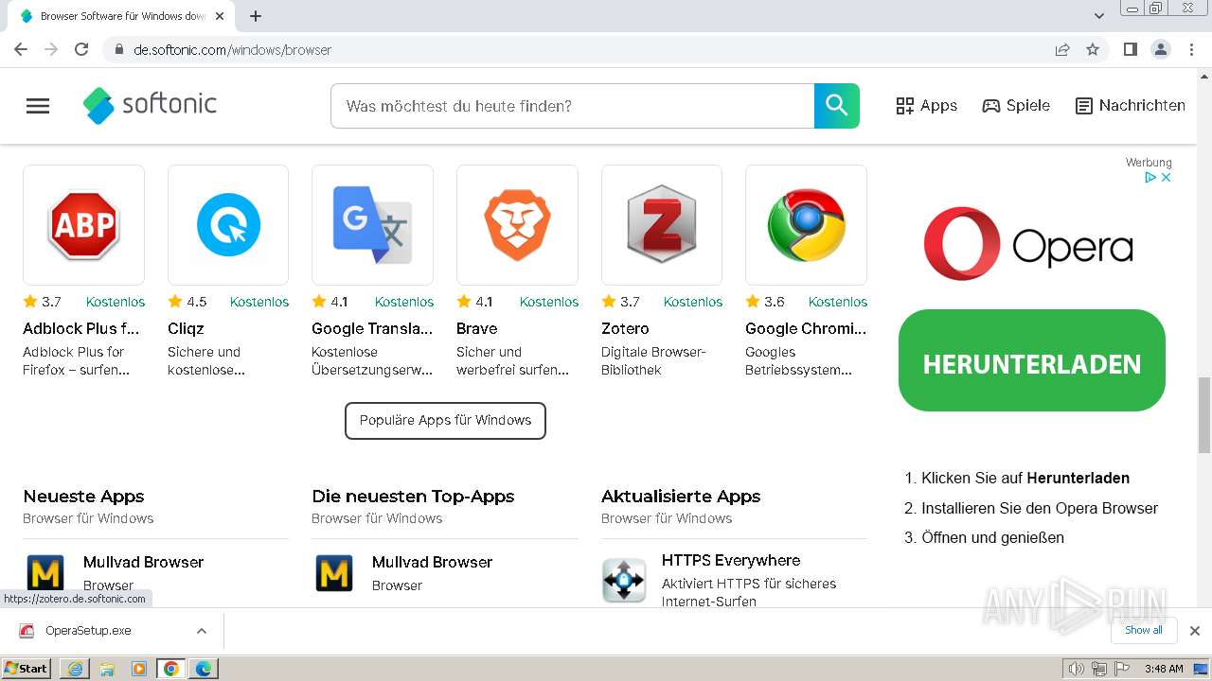
Task: Open the media player taskbar icon
Action: [x=139, y=669]
